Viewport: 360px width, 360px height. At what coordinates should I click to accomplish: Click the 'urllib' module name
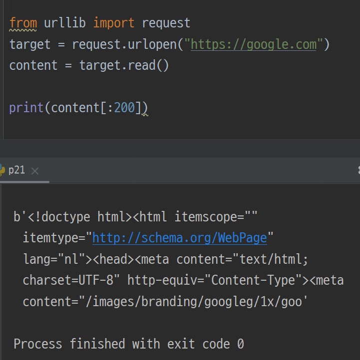[x=64, y=23]
